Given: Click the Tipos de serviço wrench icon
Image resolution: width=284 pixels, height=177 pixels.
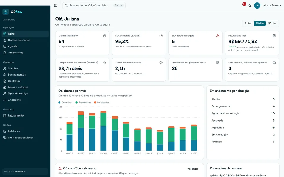Looking at the screenshot, I should tap(5, 94).
